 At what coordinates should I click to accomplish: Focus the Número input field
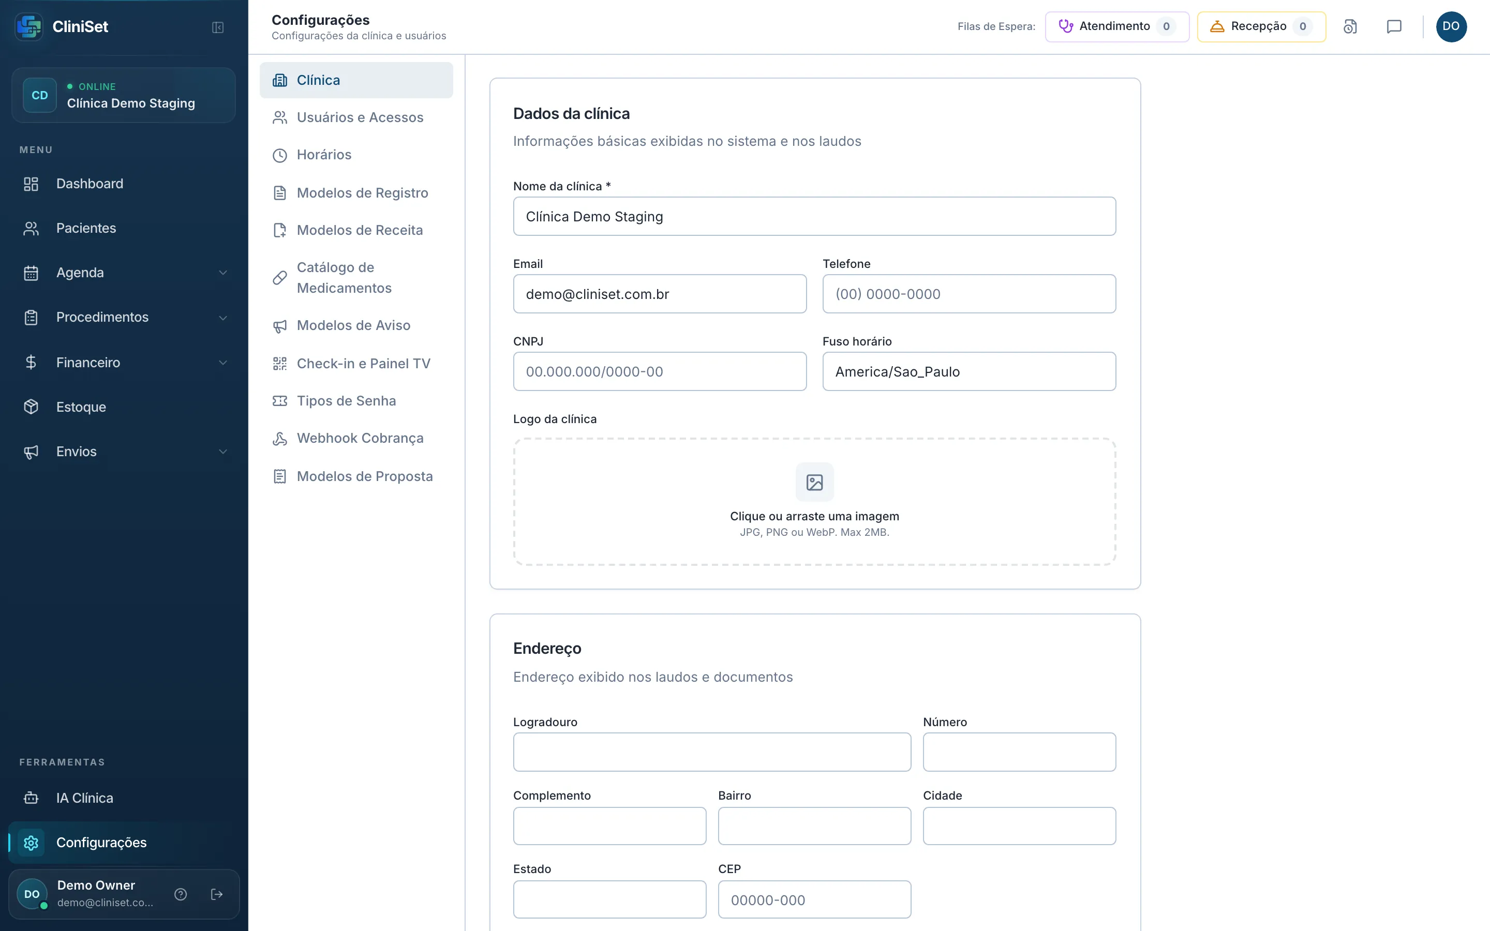tap(1019, 752)
